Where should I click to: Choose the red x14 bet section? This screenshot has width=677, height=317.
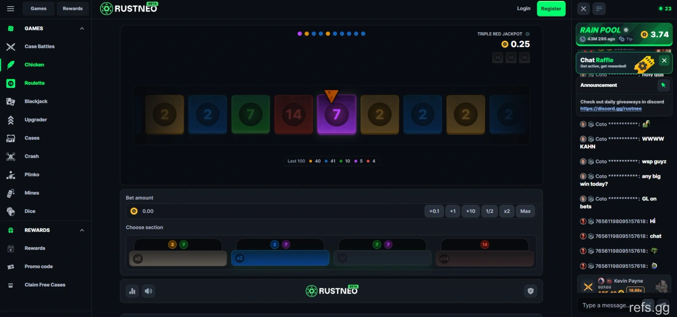coord(485,258)
